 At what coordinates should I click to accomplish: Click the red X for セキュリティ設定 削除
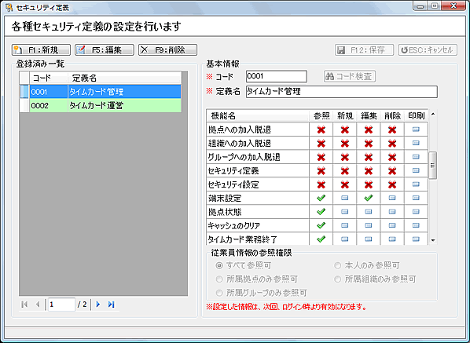point(392,184)
